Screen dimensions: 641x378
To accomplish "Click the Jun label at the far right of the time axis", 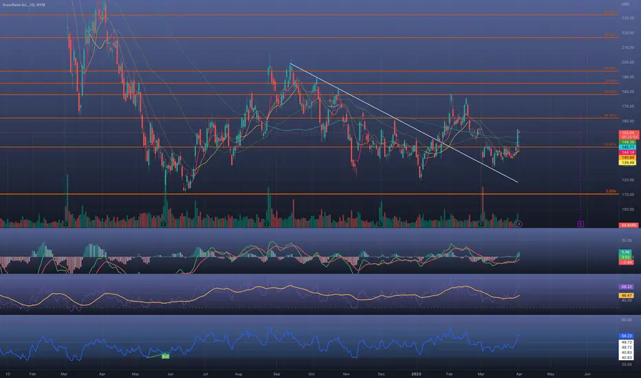I will pos(587,374).
